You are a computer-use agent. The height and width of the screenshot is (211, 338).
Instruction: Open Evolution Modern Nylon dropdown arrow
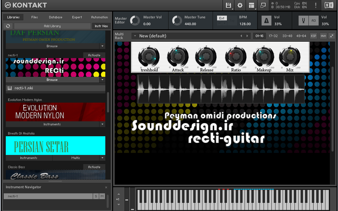pos(102,124)
